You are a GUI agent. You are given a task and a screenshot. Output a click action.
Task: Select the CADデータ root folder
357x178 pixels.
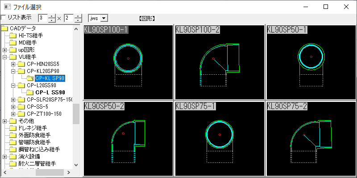[23, 28]
